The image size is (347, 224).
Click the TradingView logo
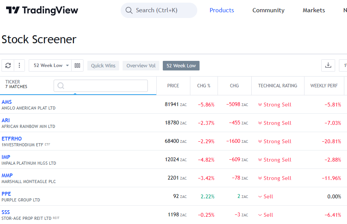coord(42,10)
